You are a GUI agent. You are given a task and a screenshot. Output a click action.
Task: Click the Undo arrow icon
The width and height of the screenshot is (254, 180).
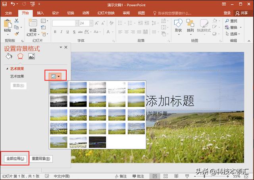[x=13, y=4]
